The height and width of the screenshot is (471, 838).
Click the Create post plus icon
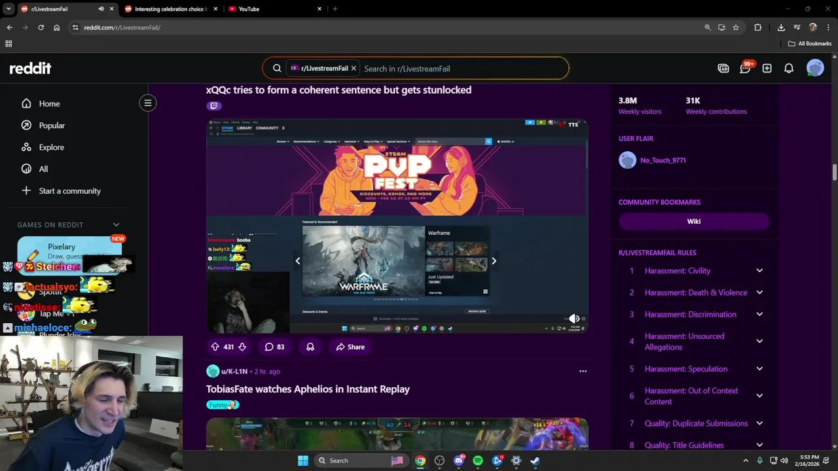(x=767, y=68)
